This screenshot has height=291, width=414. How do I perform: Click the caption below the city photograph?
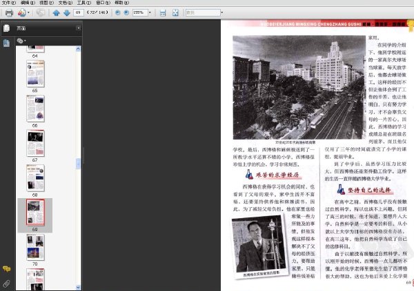(x=295, y=142)
